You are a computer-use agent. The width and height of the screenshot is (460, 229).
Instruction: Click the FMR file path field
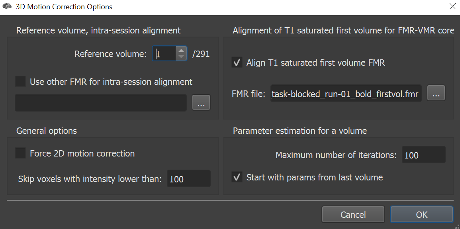click(x=346, y=93)
